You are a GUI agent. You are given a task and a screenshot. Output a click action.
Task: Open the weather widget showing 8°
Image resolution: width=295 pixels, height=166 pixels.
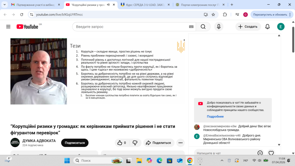pos(8,160)
